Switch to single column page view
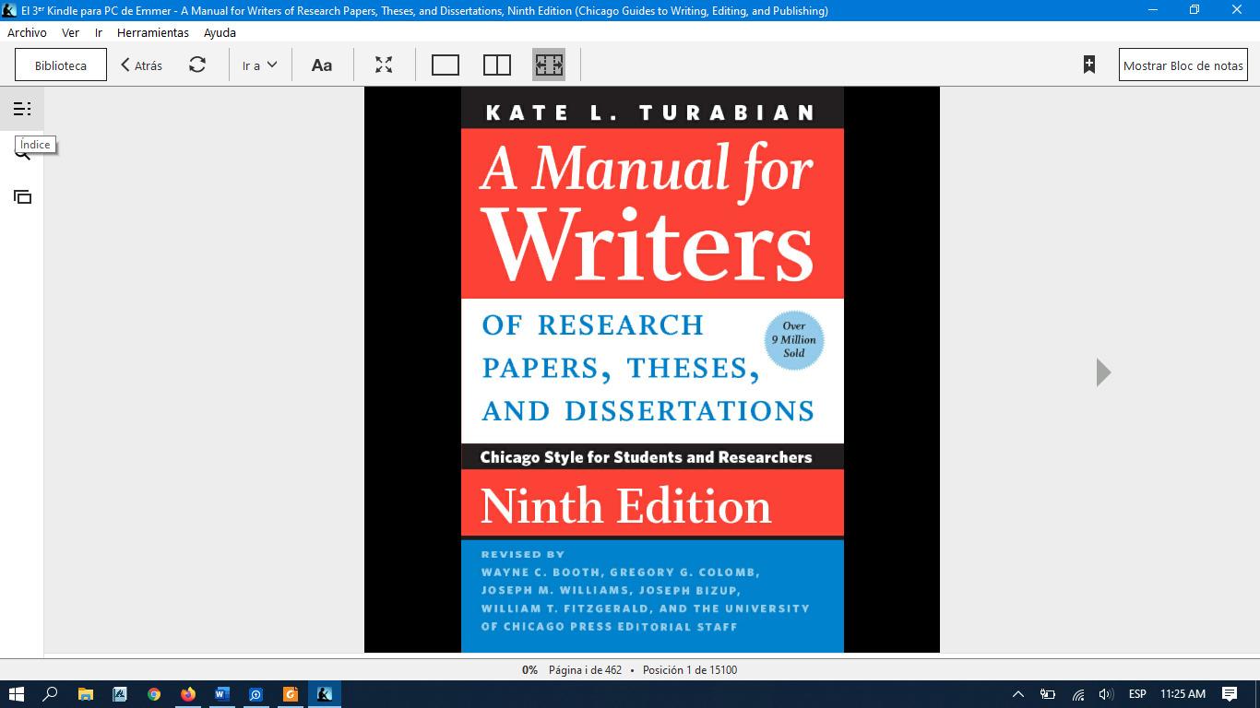This screenshot has height=708, width=1260. (x=446, y=65)
